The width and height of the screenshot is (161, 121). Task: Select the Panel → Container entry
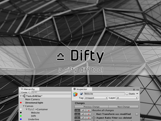(38, 109)
